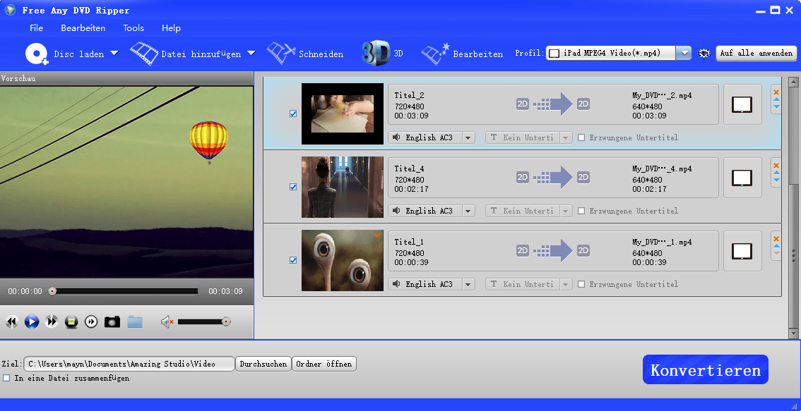Select the Titel_1 eyeball video thumbnail

click(342, 260)
